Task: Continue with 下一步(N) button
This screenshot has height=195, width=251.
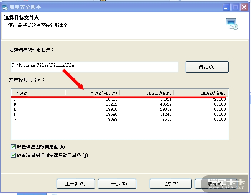Action: pyautogui.click(x=117, y=184)
